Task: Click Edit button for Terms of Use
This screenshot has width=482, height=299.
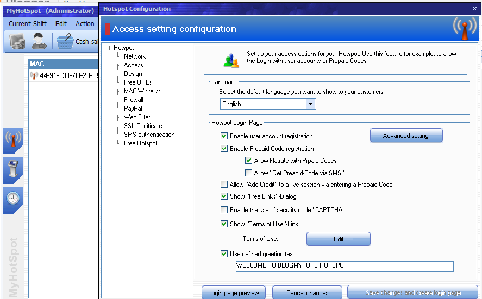Action: tap(339, 239)
